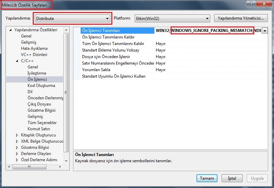The image size is (274, 188).
Task: Open the Komut Satırı page
Action: click(x=39, y=129)
